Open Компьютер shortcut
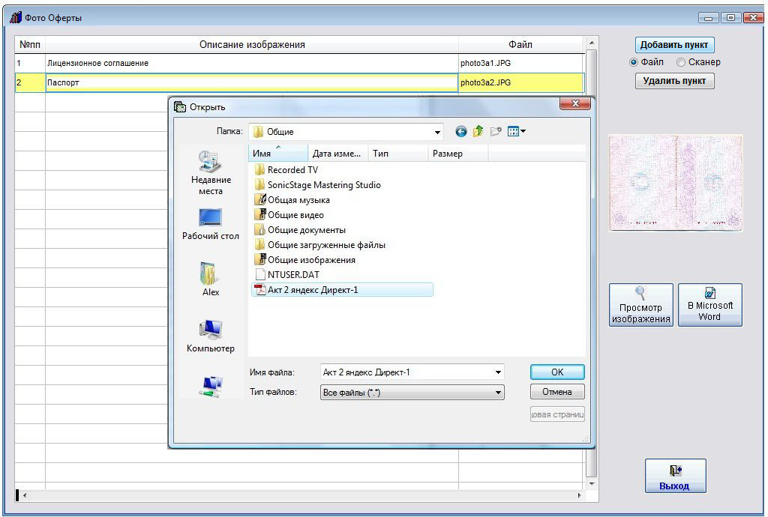This screenshot has width=768, height=517. coord(211,336)
